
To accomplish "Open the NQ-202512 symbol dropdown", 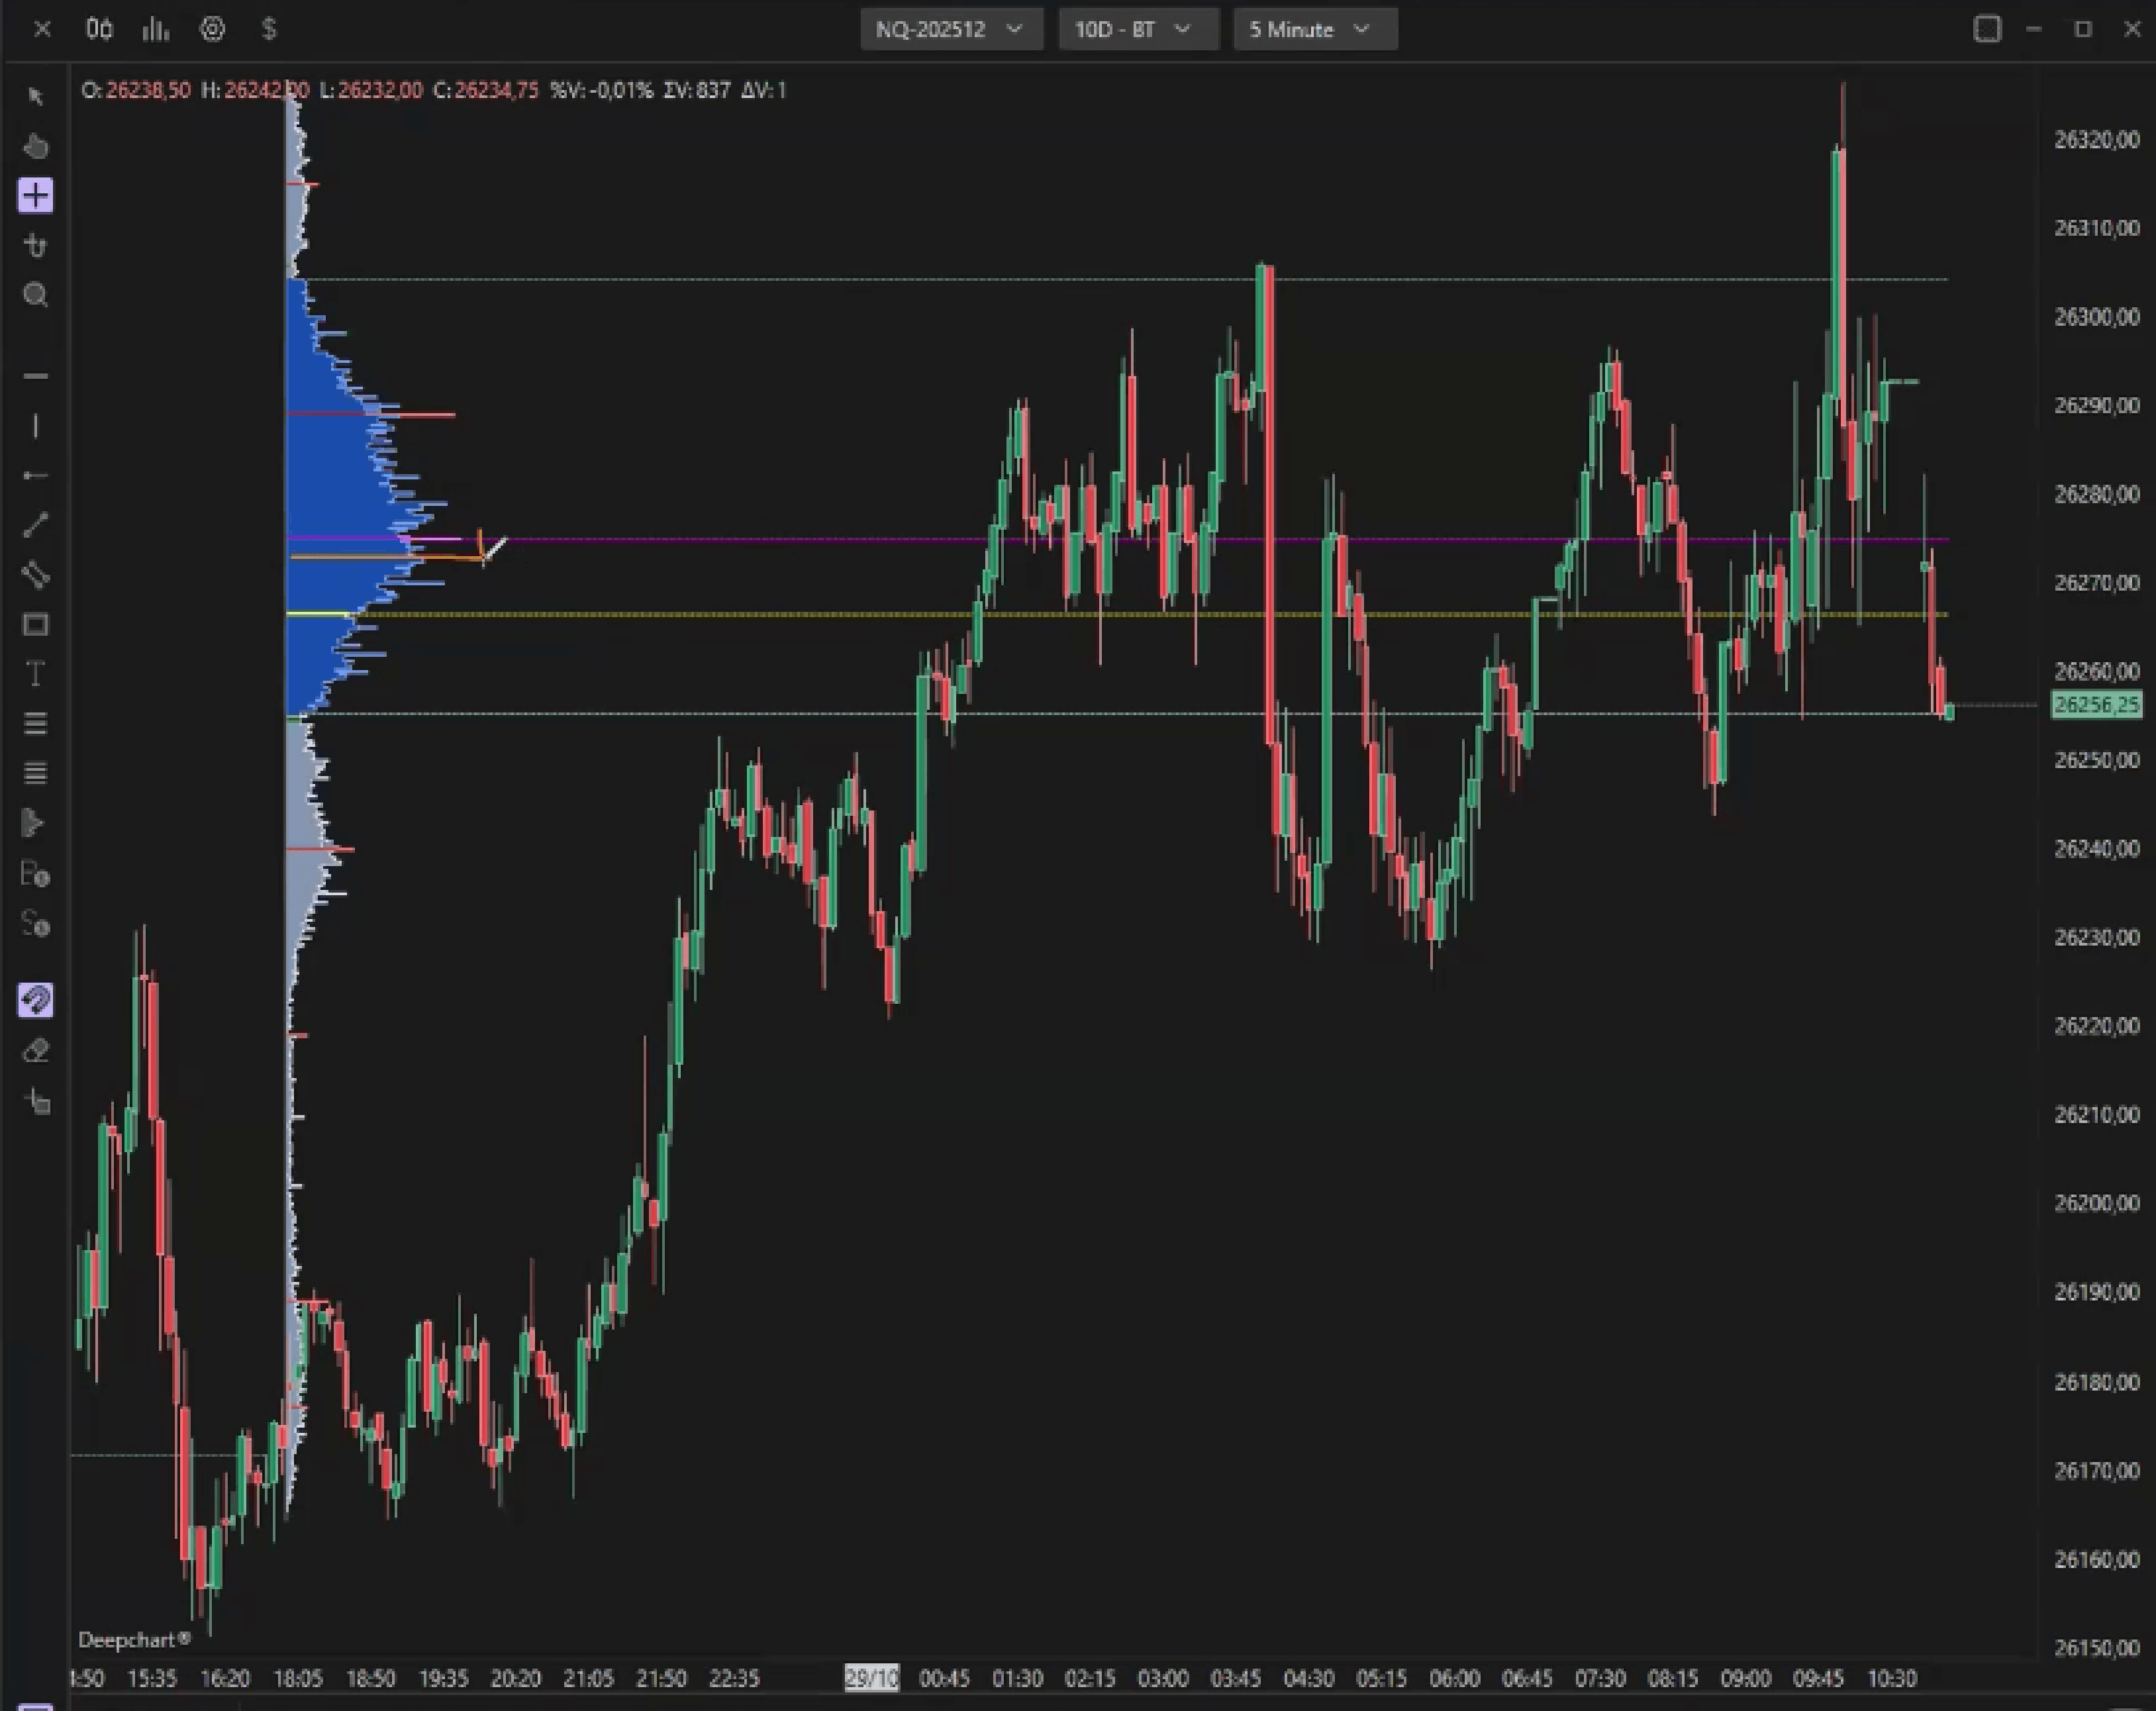I will (x=950, y=29).
